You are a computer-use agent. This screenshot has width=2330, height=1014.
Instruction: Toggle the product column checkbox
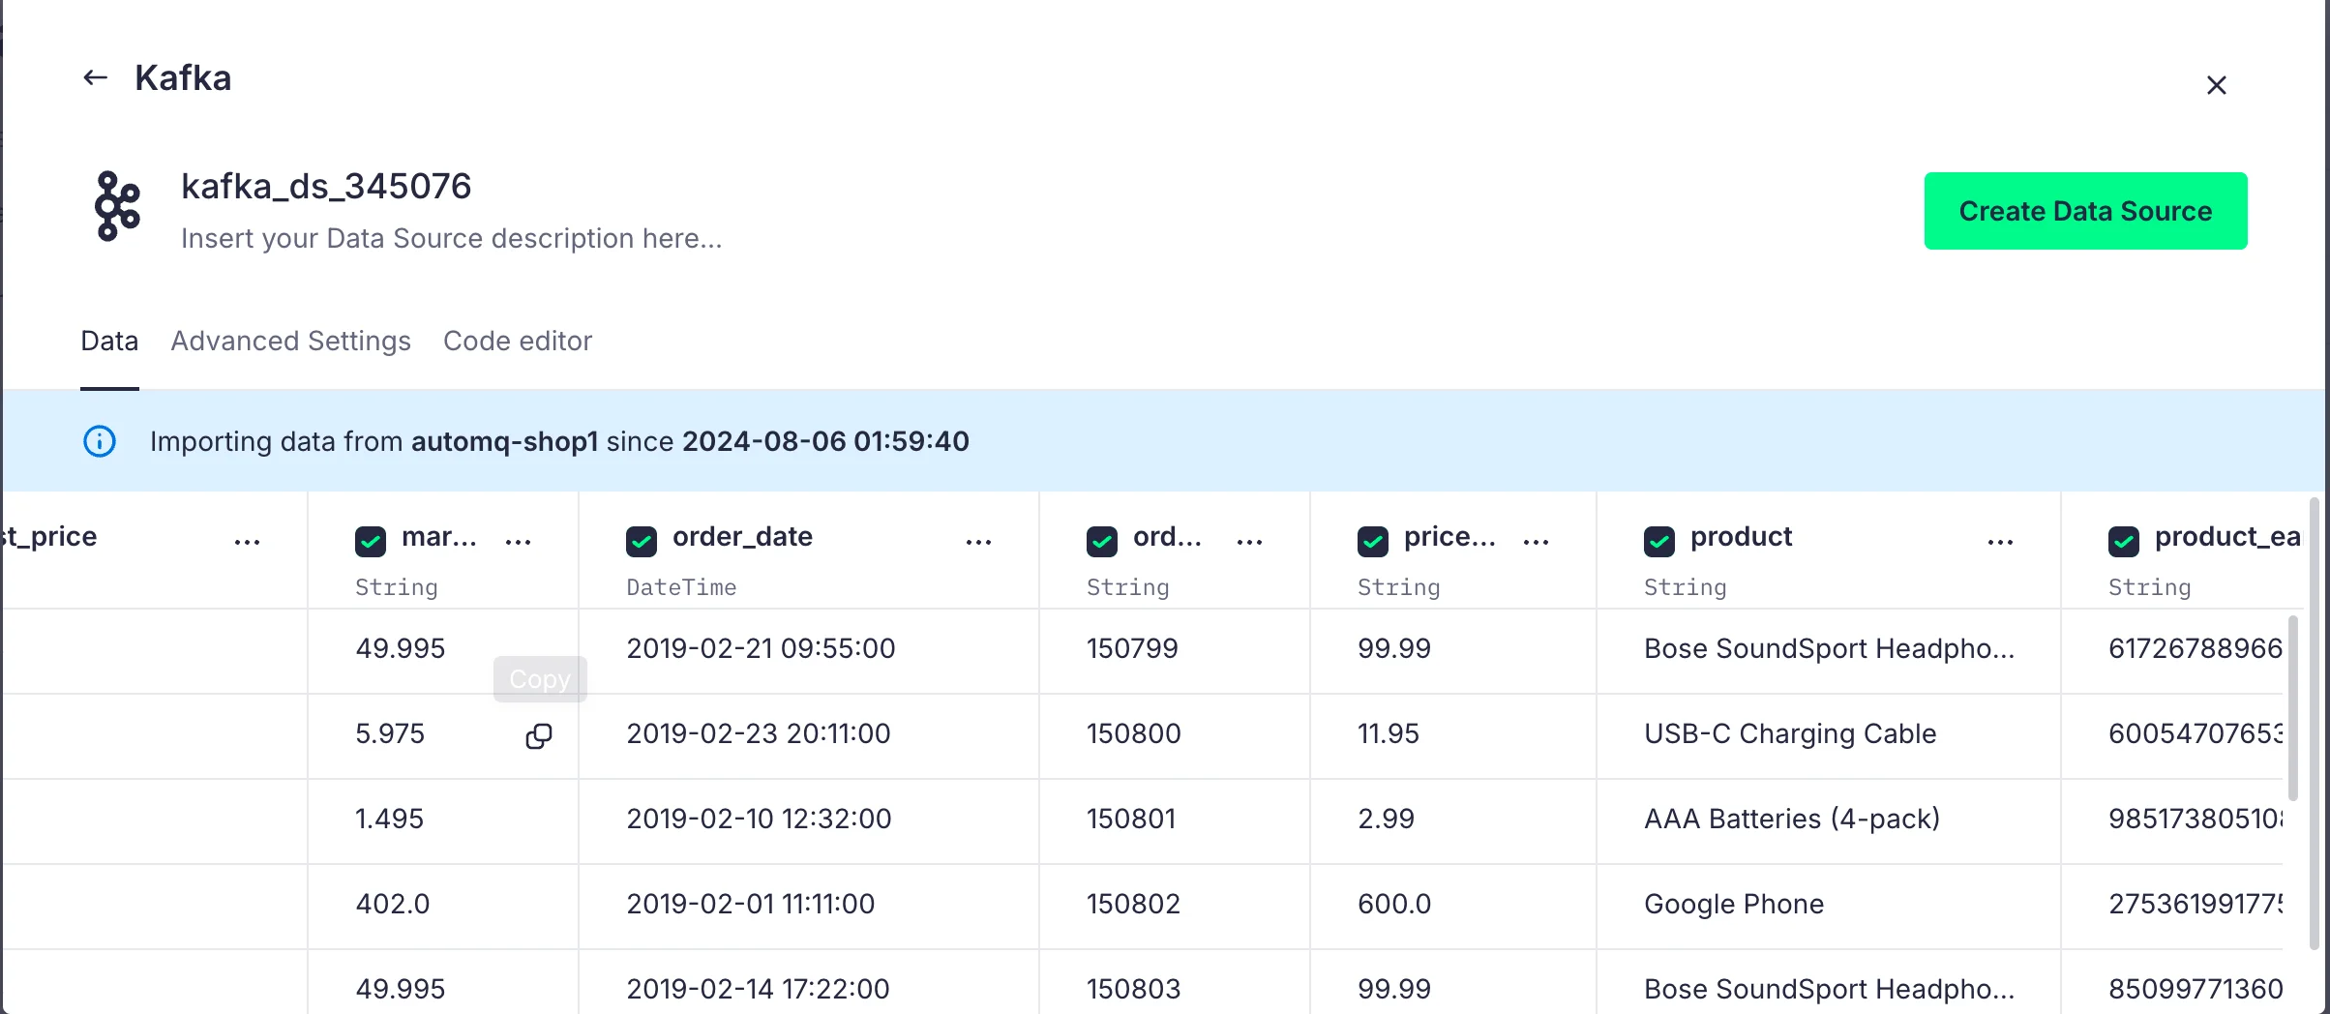1659,541
